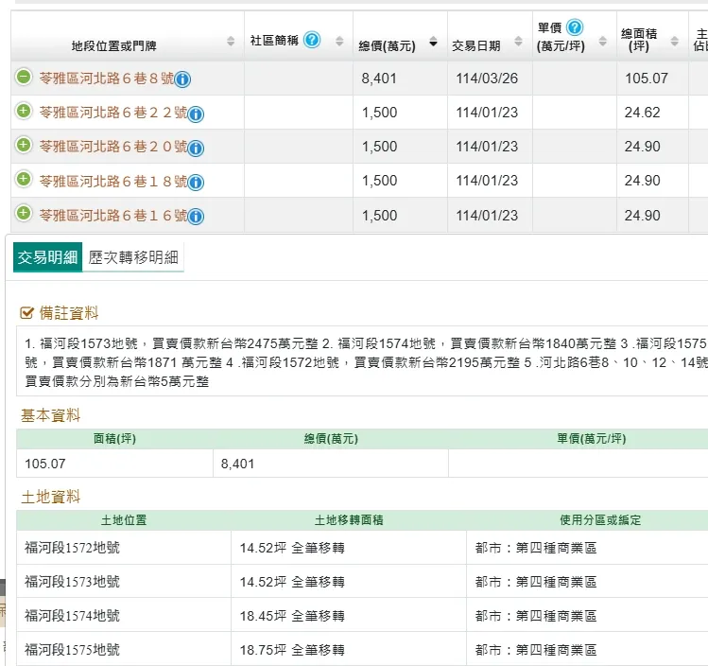
Task: Click info icon beside 河北路6巷18號
Action: point(196,183)
